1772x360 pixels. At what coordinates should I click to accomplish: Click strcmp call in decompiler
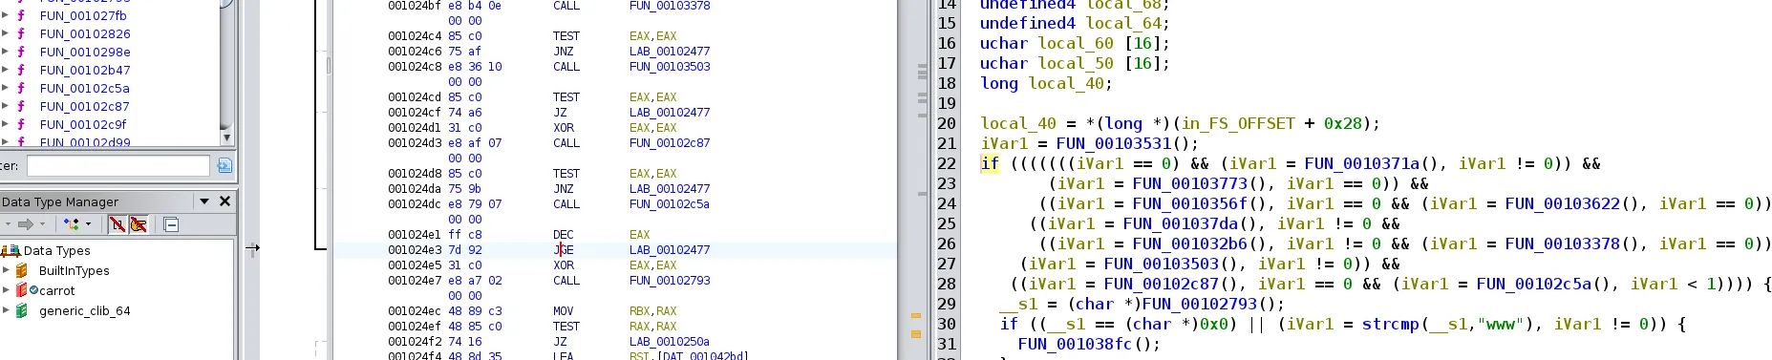(x=1390, y=324)
